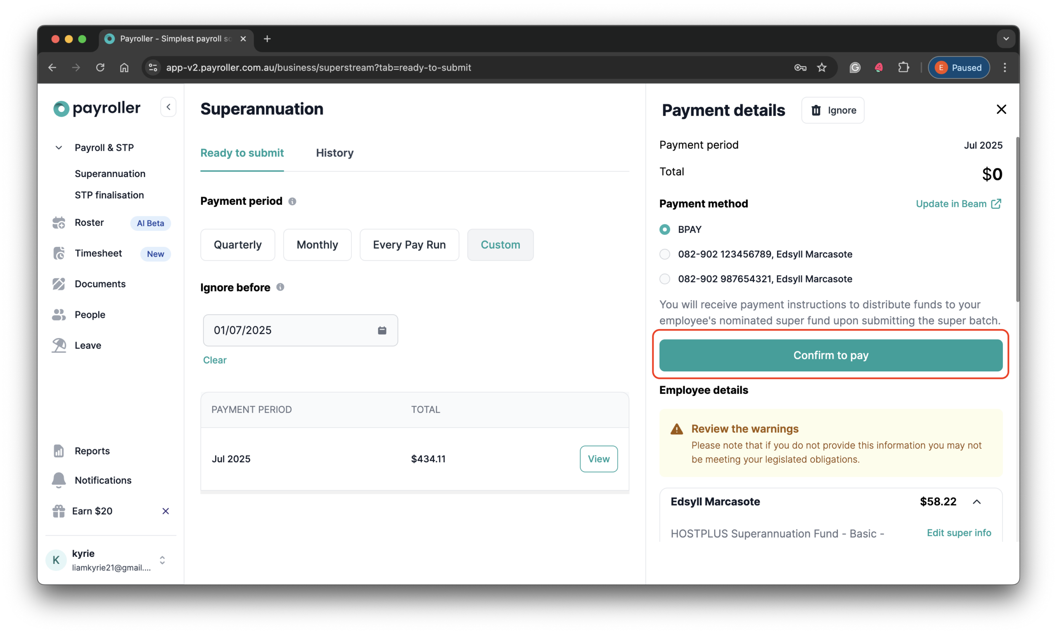1057x634 pixels.
Task: View the Jul 2025 payment
Action: [598, 459]
